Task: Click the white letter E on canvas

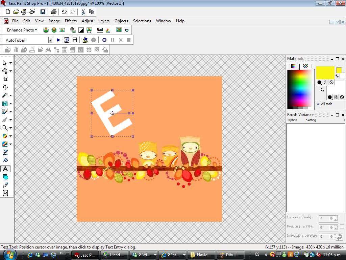Action: pyautogui.click(x=112, y=113)
